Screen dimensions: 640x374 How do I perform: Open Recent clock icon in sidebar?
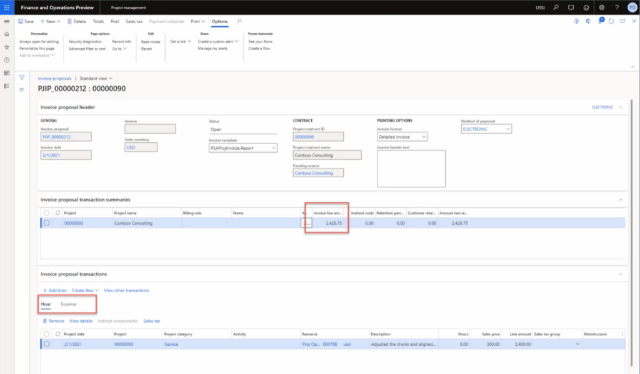[7, 60]
